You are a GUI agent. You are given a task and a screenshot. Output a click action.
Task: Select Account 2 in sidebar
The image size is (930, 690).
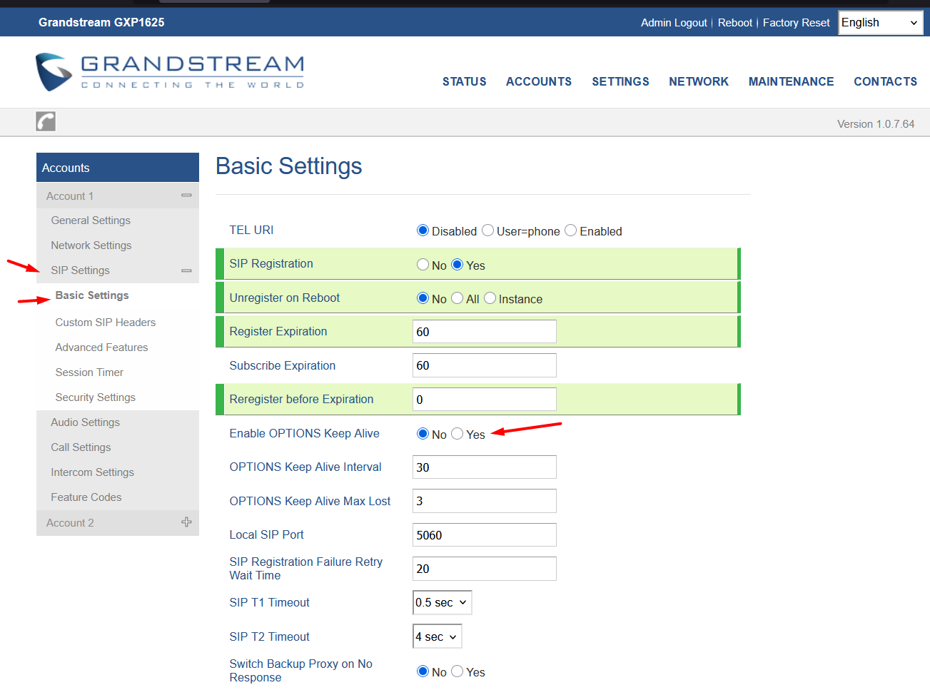pyautogui.click(x=70, y=523)
